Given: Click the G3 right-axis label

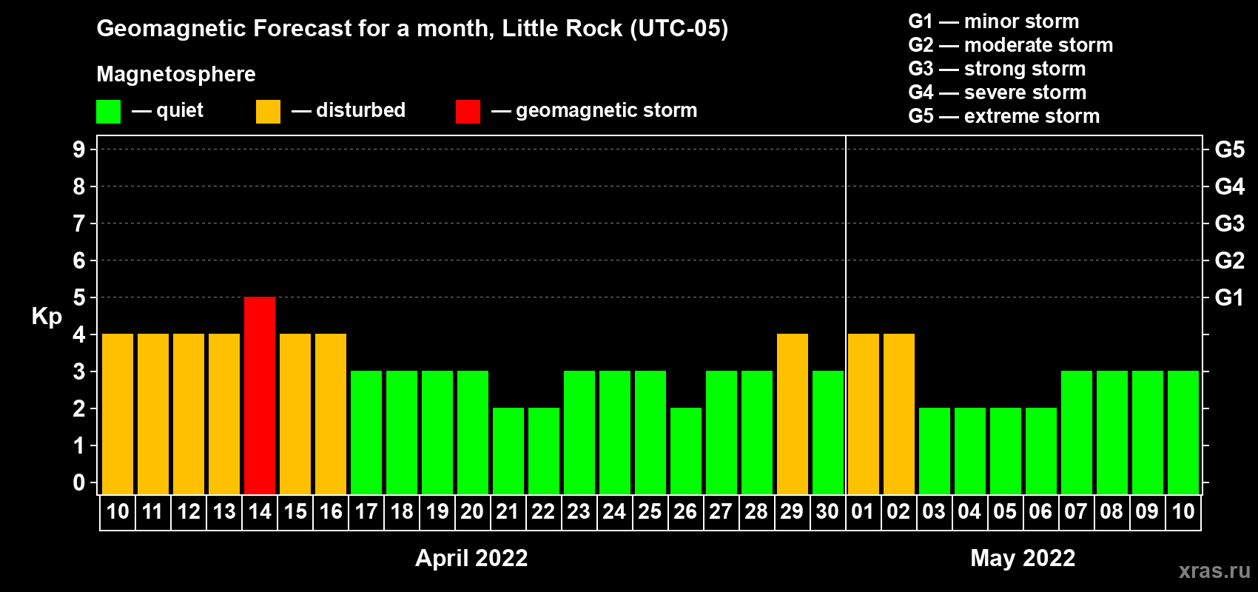Looking at the screenshot, I should pos(1230,223).
